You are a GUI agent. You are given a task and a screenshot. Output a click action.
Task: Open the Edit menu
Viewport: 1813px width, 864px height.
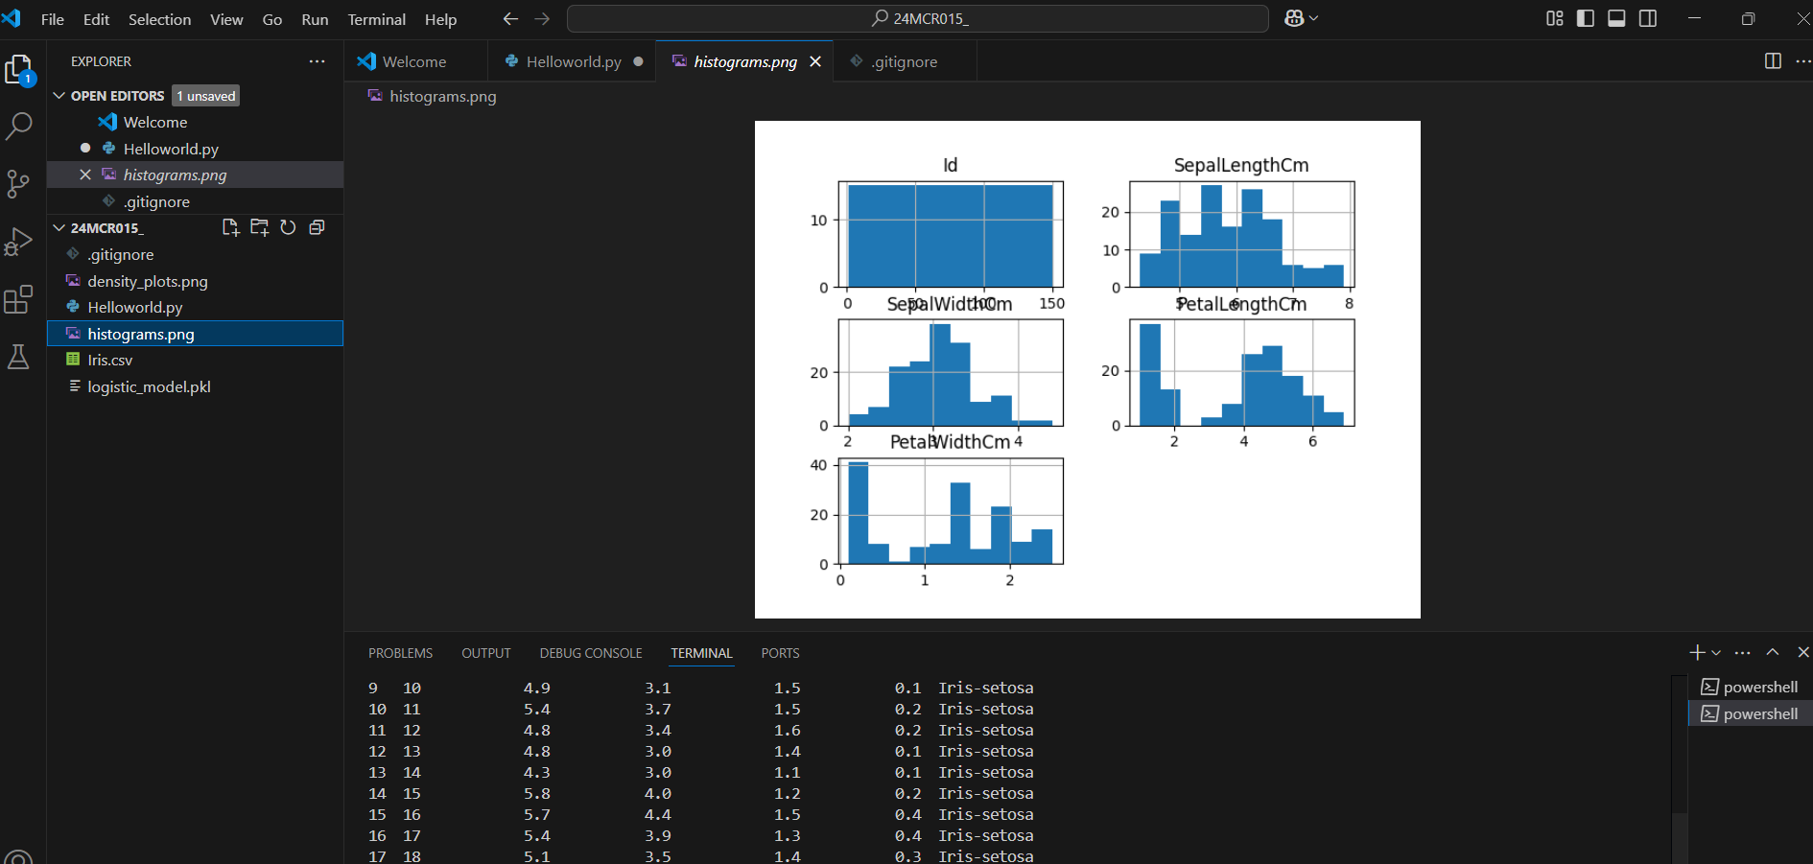96,19
